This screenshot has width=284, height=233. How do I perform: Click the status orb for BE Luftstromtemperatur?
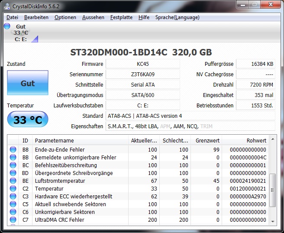pyautogui.click(x=13, y=181)
